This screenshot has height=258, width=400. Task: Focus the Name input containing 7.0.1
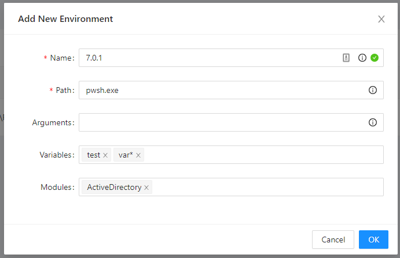(x=209, y=58)
